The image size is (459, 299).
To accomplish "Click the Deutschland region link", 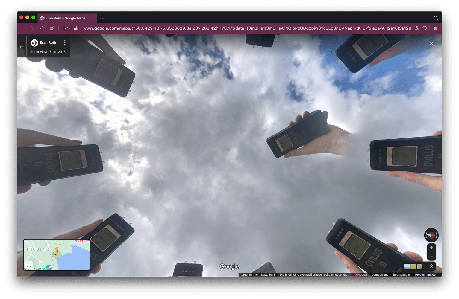I will click(380, 274).
